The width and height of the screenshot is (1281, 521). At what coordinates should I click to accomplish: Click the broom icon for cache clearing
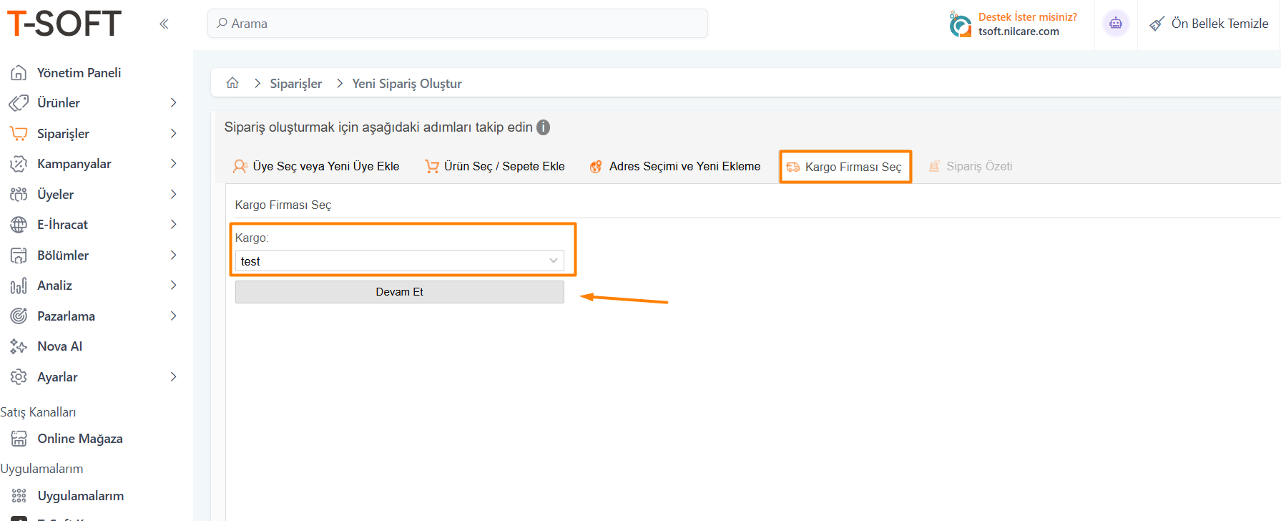(x=1157, y=24)
